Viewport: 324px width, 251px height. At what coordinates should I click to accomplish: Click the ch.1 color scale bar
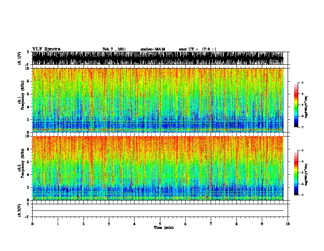point(296,105)
